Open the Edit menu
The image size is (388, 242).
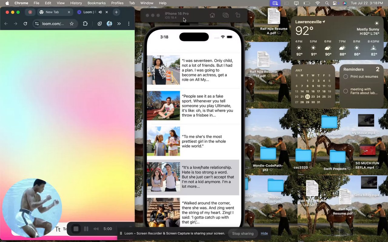(48, 3)
